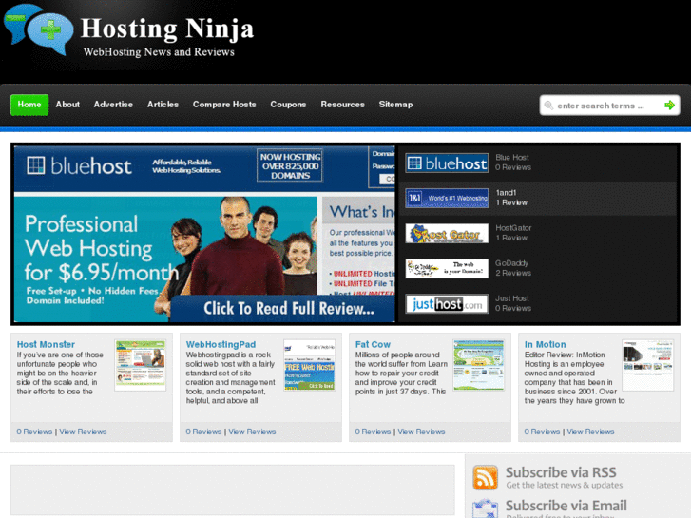The width and height of the screenshot is (691, 518).
Task: Click the Hosting Ninja site title
Action: click(167, 29)
